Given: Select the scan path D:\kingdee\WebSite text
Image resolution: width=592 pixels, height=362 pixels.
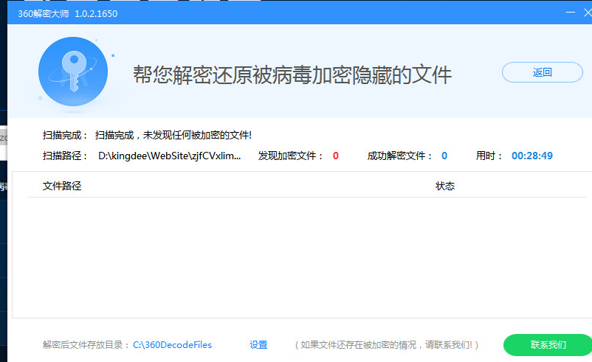Looking at the screenshot, I should click(170, 156).
